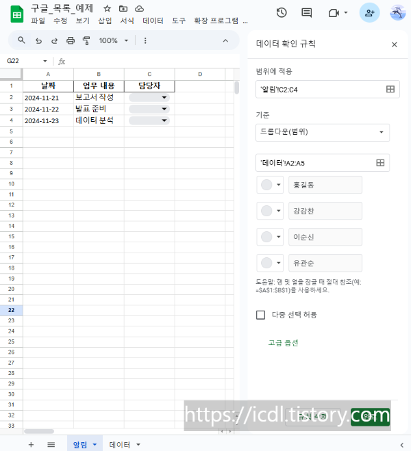Viewport: 411px width, 451px height.
Task: Pick color for 이순신 item
Action: (270, 237)
